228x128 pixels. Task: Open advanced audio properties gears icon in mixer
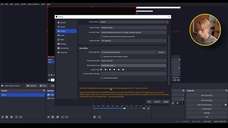pos(95,117)
